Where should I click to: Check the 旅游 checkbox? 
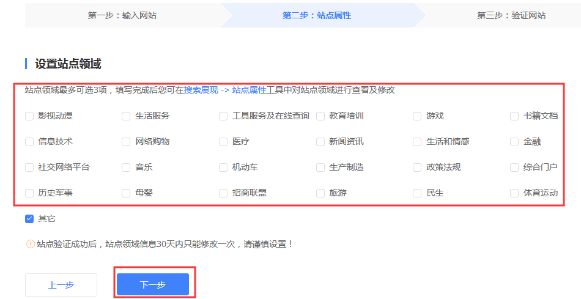320,193
